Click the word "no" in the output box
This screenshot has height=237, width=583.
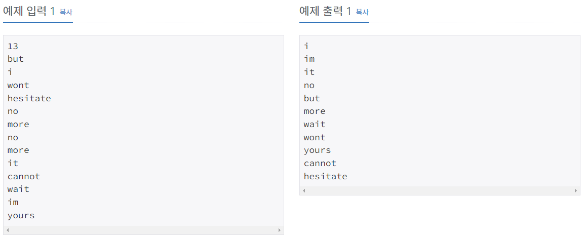coord(309,86)
